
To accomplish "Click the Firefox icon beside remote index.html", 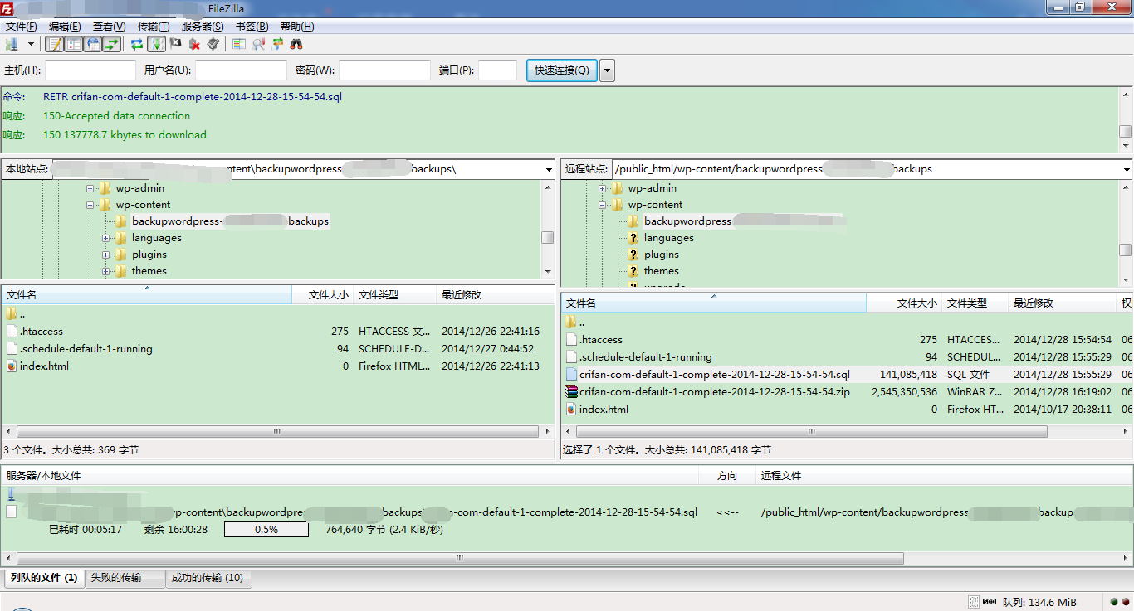I will pos(571,410).
